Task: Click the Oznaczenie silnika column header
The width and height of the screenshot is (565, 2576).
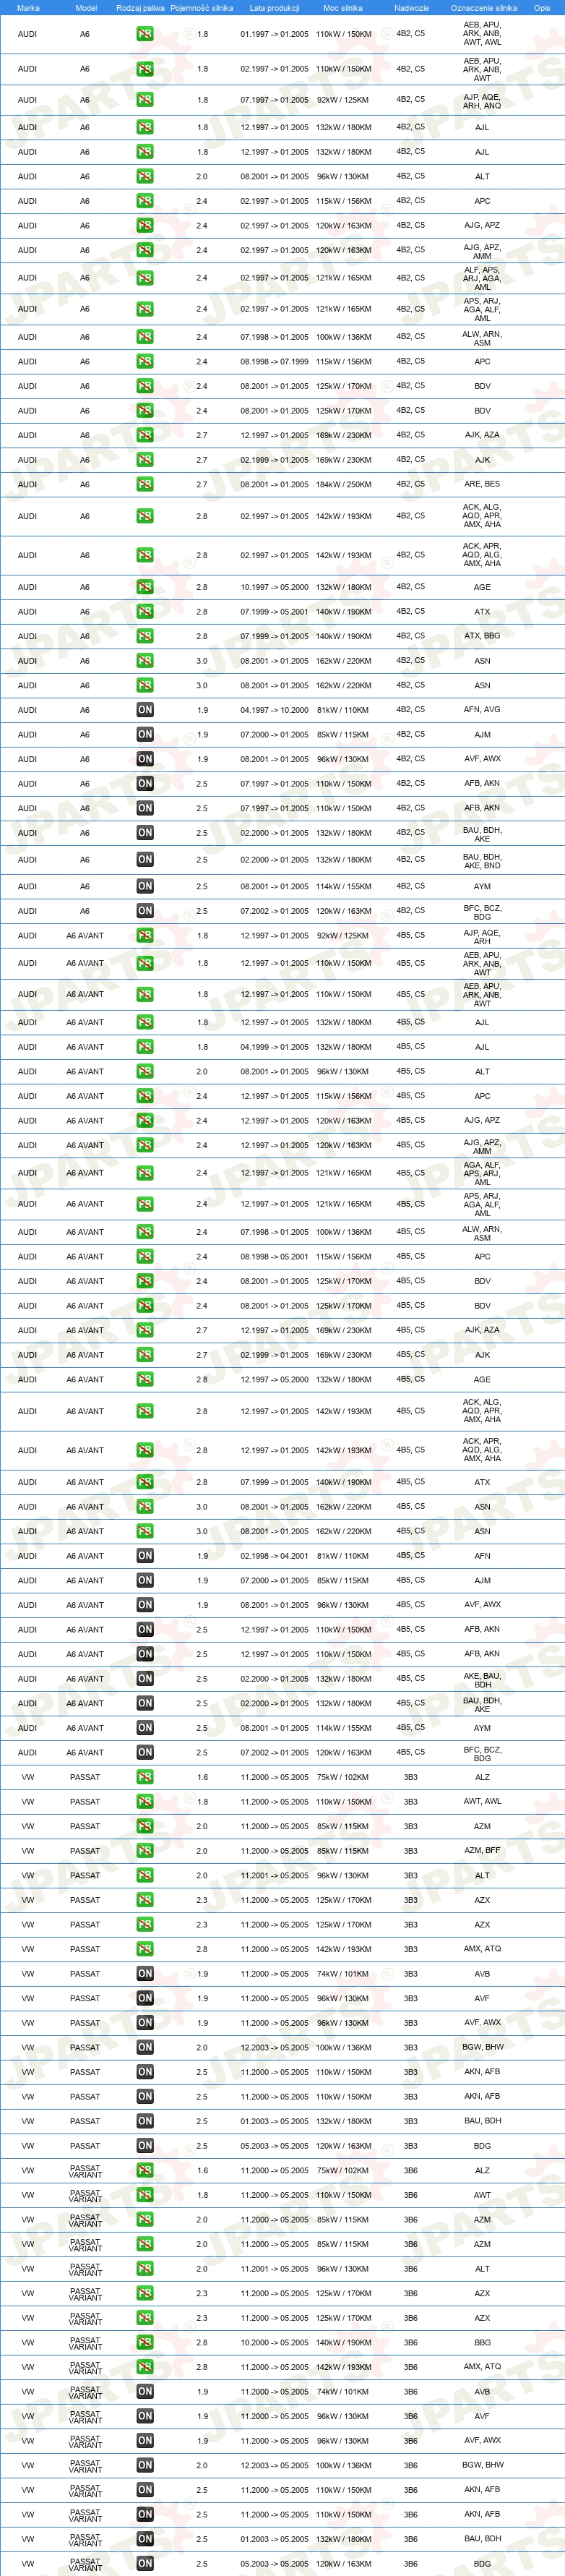Action: pyautogui.click(x=484, y=8)
